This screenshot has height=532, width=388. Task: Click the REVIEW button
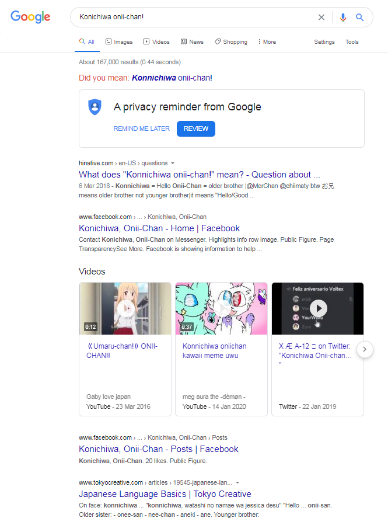[x=196, y=128]
